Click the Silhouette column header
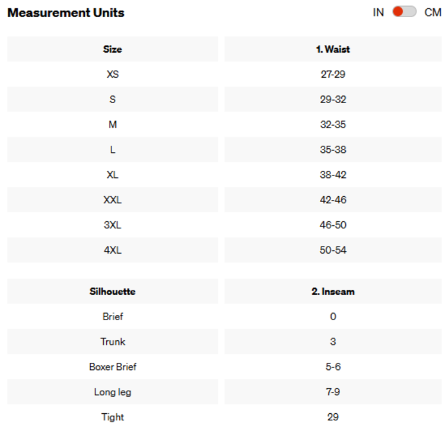The width and height of the screenshot is (445, 431). [112, 292]
